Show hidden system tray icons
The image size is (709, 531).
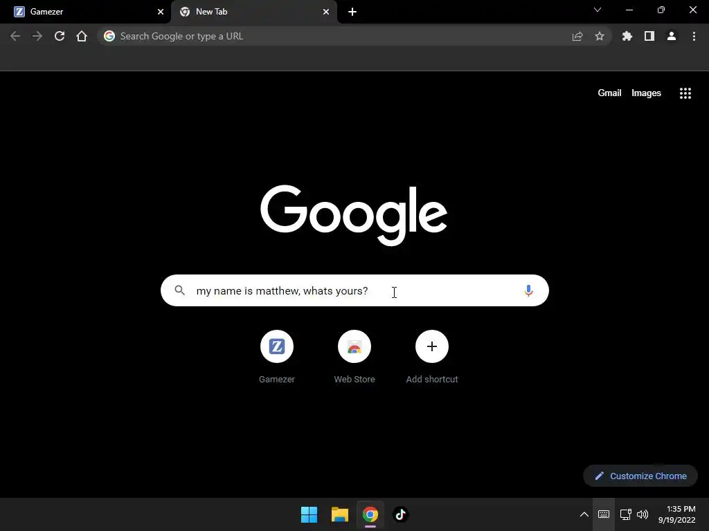584,514
